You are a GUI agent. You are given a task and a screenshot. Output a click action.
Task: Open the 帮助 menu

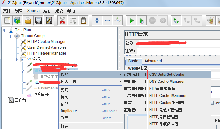coord(71,11)
